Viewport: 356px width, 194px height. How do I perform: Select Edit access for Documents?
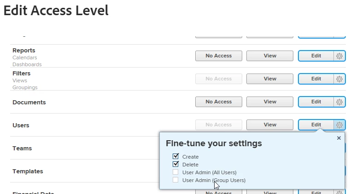pyautogui.click(x=316, y=102)
